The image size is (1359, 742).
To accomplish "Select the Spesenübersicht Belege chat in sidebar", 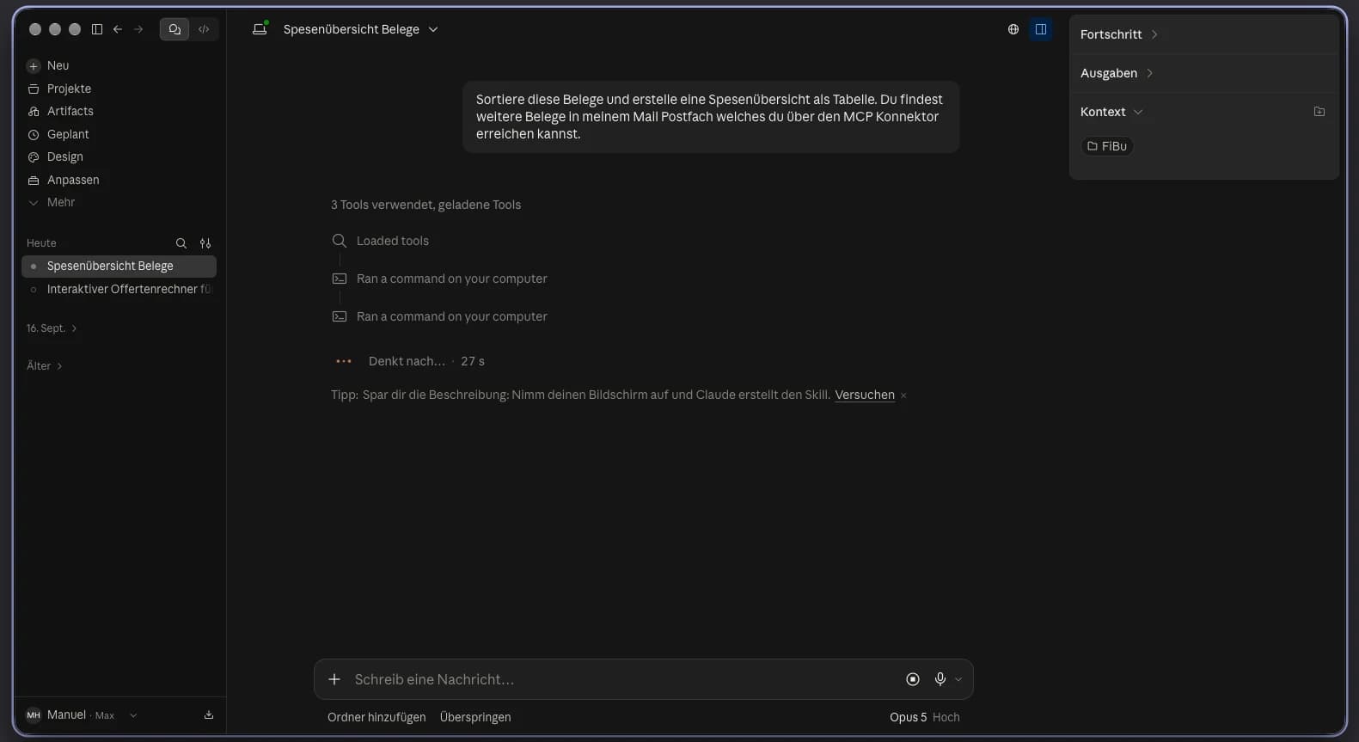I will 119,266.
